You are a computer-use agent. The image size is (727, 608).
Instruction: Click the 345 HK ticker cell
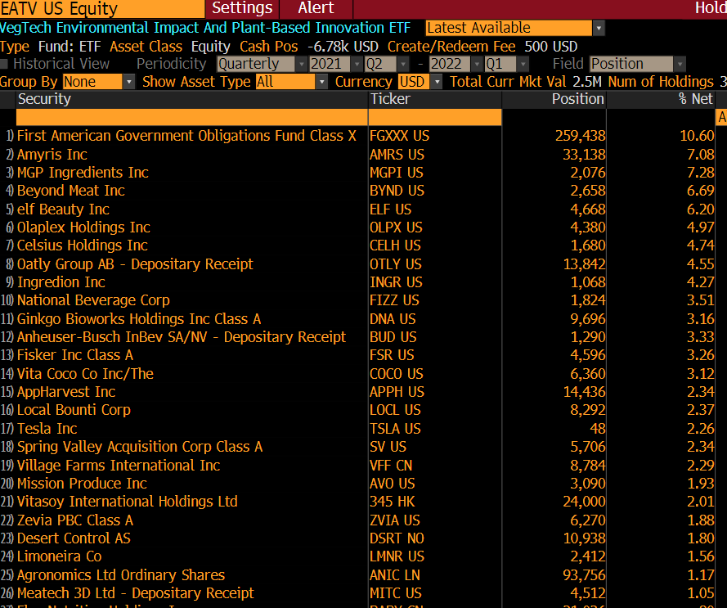pos(393,501)
